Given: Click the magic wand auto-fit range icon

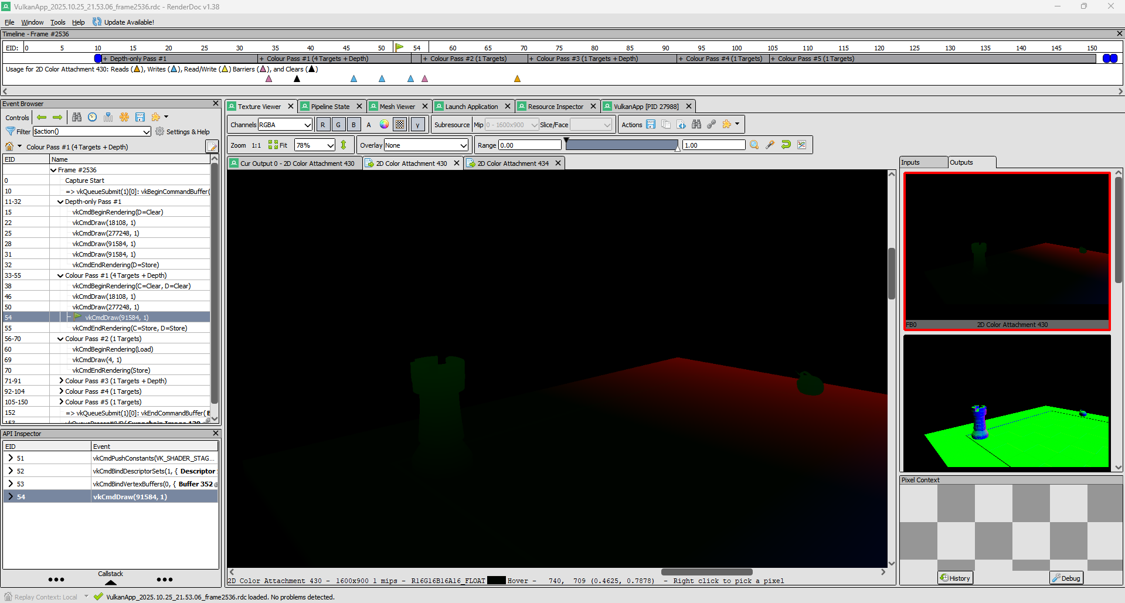Looking at the screenshot, I should pyautogui.click(x=770, y=145).
